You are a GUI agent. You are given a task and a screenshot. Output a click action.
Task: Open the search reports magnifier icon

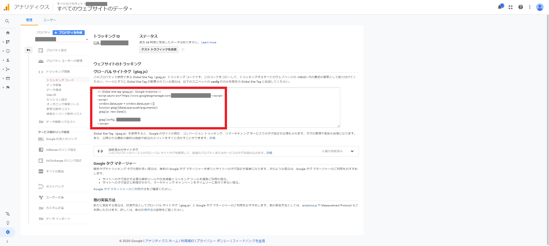click(x=7, y=21)
